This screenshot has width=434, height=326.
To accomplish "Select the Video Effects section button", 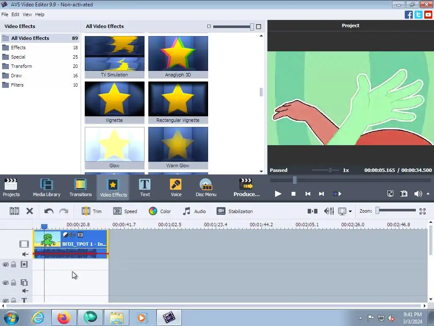I will [x=113, y=188].
